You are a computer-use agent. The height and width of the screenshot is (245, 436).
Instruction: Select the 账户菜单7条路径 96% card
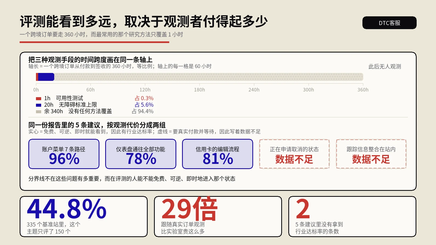pyautogui.click(x=64, y=154)
